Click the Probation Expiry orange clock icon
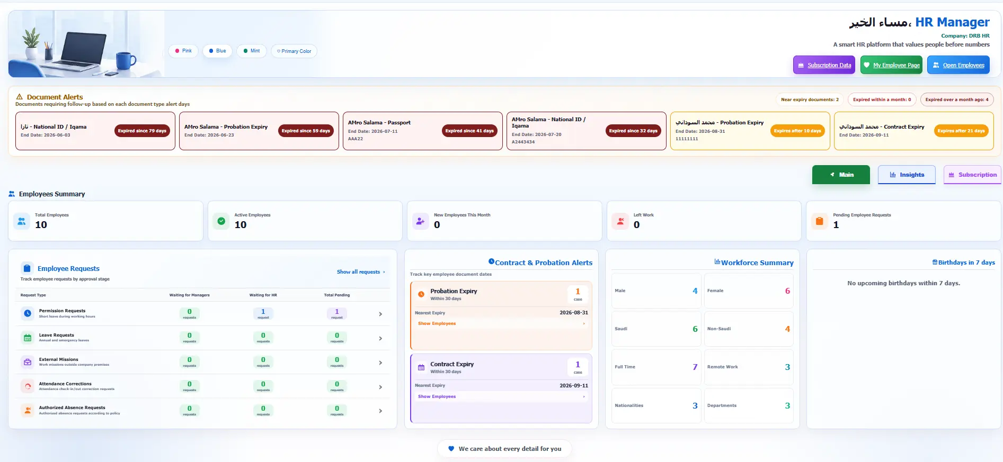 (x=421, y=294)
